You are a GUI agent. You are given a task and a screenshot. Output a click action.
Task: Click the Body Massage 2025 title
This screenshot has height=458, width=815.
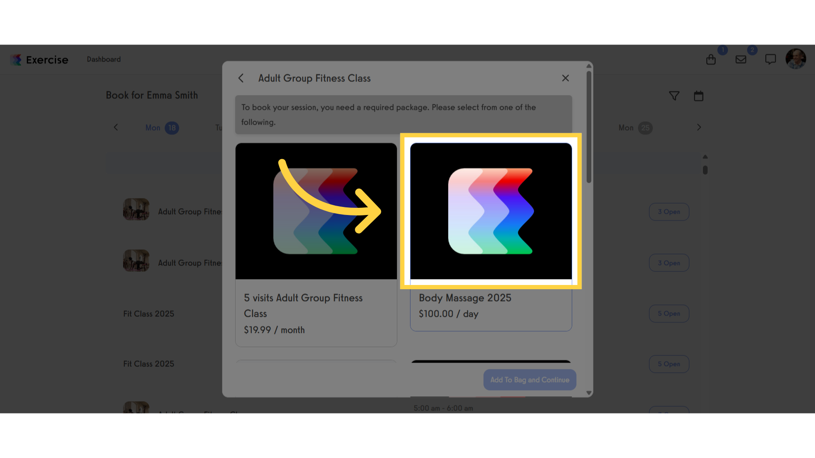click(x=465, y=298)
